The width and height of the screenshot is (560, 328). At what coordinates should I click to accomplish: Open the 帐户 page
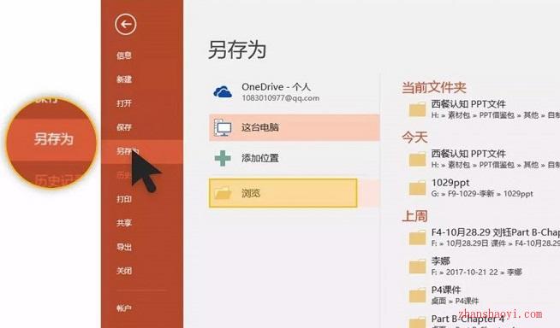124,308
